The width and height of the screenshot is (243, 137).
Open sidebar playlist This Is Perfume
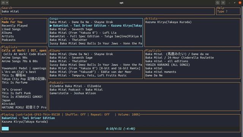tap(14, 83)
